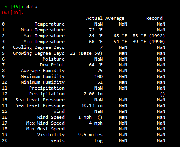Click the '4 mph' max wind value
The height and width of the screenshot is (147, 180).
pos(96,123)
